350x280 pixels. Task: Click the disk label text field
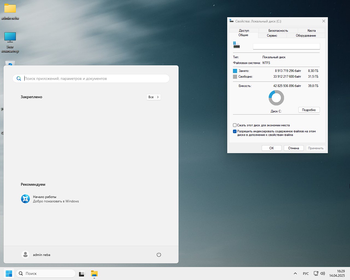286,46
